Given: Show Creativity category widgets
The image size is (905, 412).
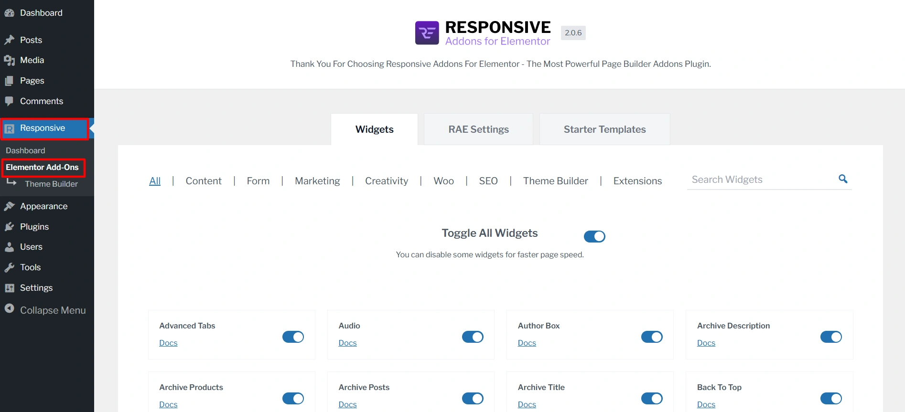Looking at the screenshot, I should [387, 181].
